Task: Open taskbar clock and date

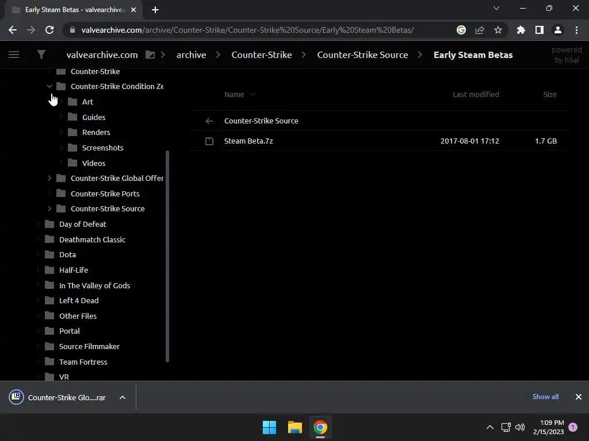Action: [x=548, y=427]
